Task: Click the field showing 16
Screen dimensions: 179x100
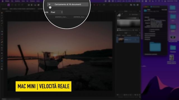Action: pos(49,4)
